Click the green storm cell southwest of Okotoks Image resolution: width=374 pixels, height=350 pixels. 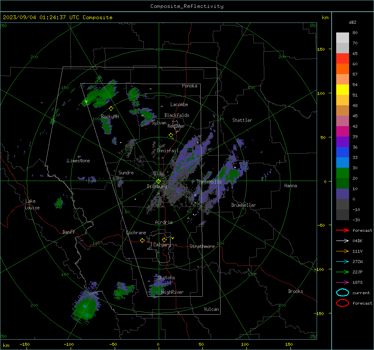click(x=123, y=290)
